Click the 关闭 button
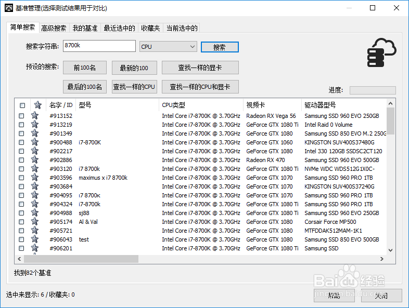Screen dimensions: 409x308 point(381,296)
